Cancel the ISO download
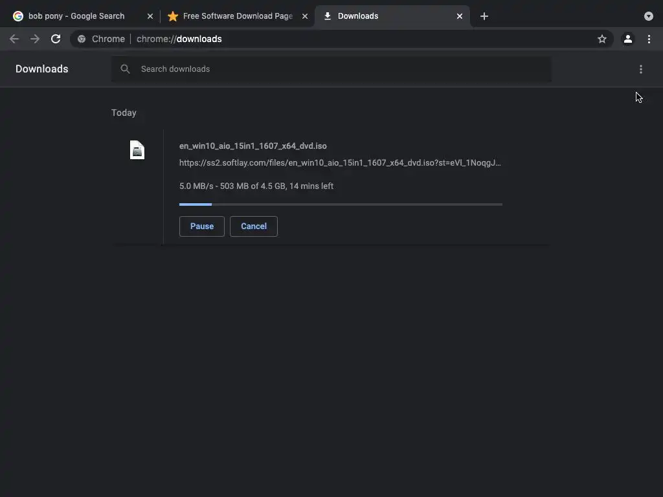The image size is (663, 497). click(x=254, y=226)
